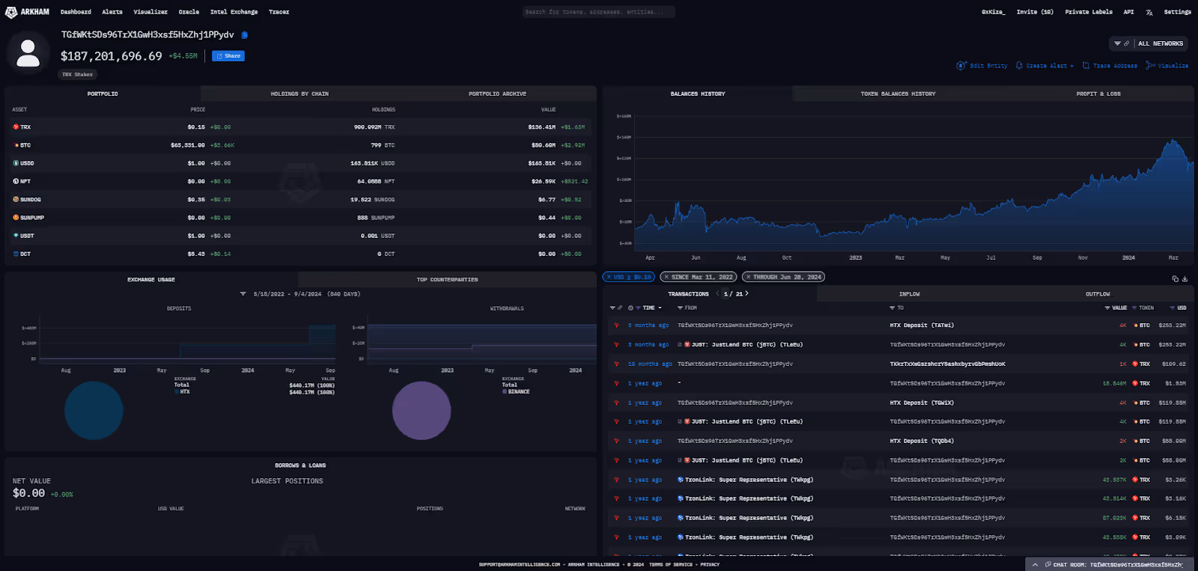The height and width of the screenshot is (571, 1198).
Task: Click the link icon in the networks selector
Action: [x=1126, y=43]
